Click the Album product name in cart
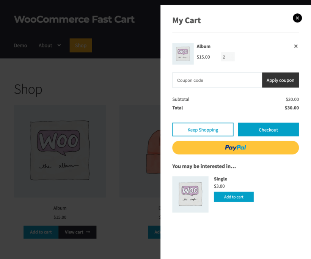The width and height of the screenshot is (311, 259). [204, 46]
